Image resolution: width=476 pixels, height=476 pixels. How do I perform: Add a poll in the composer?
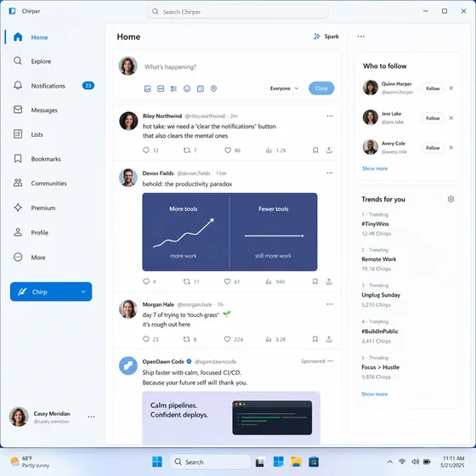(x=173, y=88)
